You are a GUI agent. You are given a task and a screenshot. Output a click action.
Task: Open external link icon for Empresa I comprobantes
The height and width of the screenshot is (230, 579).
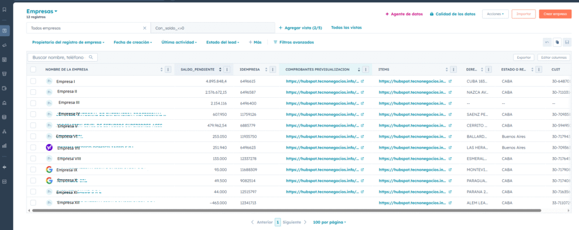click(x=362, y=81)
